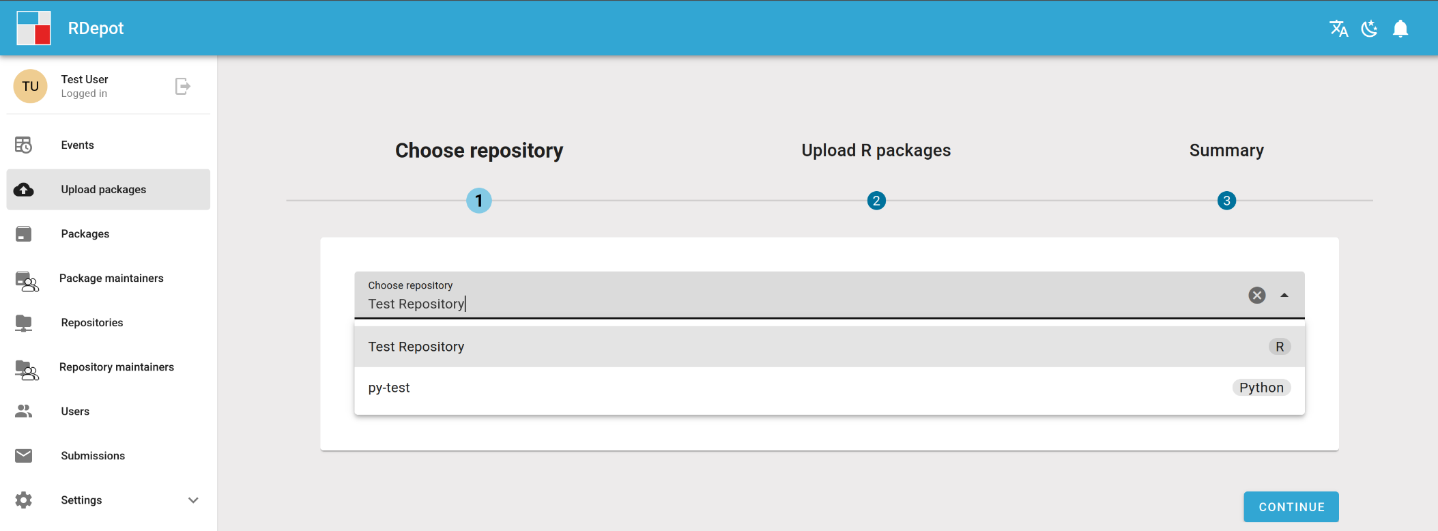
Task: Collapse the repository dropdown arrow
Action: coord(1284,296)
